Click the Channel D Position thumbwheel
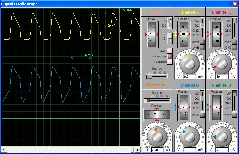This screenshot has height=154, width=239. pos(216,108)
